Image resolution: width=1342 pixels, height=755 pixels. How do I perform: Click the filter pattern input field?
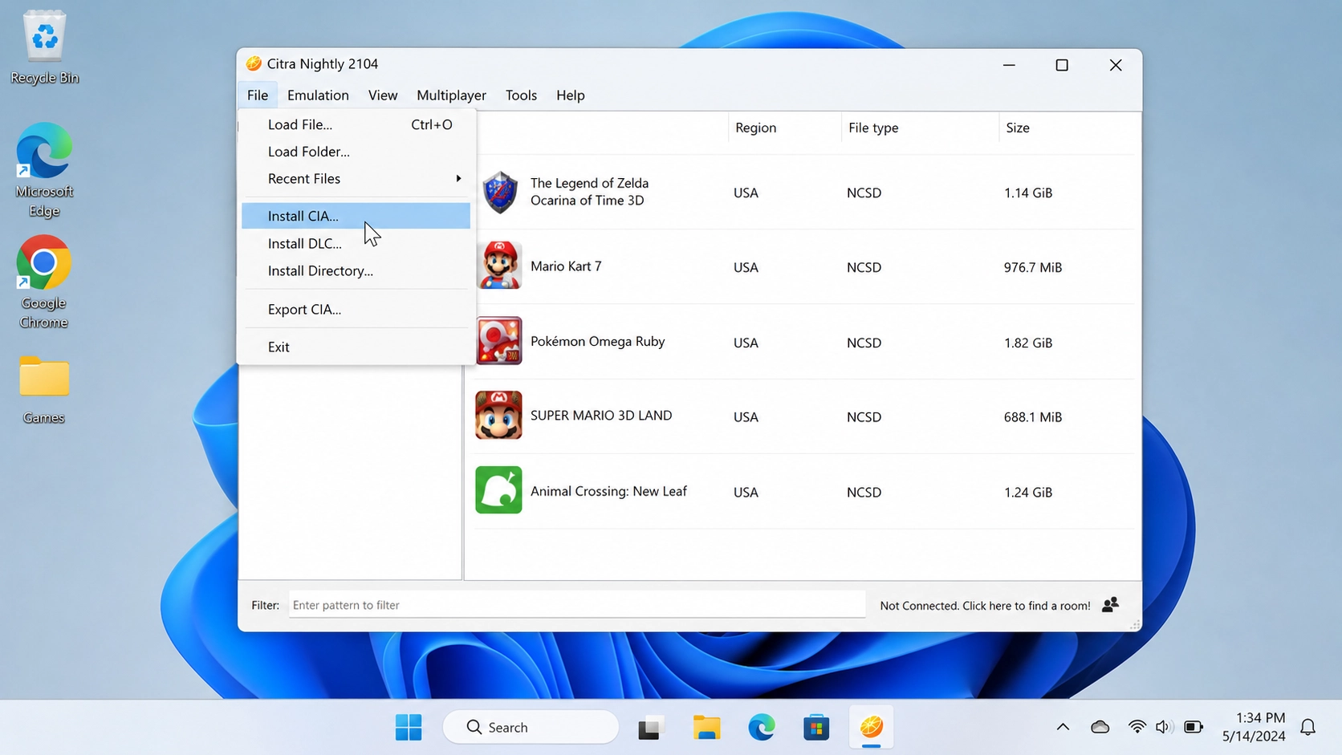pos(577,605)
